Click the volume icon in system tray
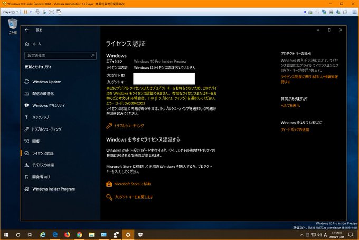The width and height of the screenshot is (359, 240). click(x=319, y=235)
